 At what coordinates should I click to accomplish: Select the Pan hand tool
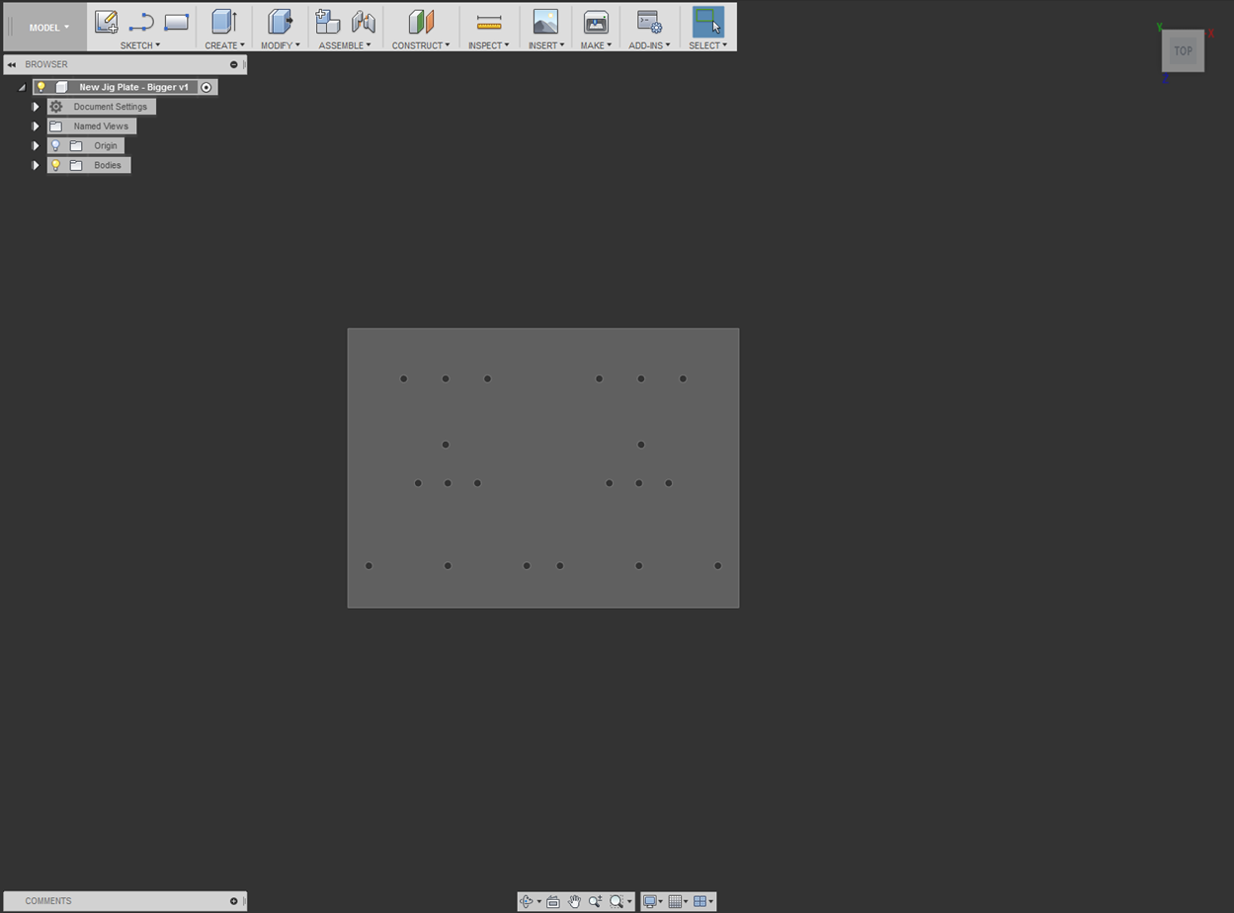tap(574, 901)
